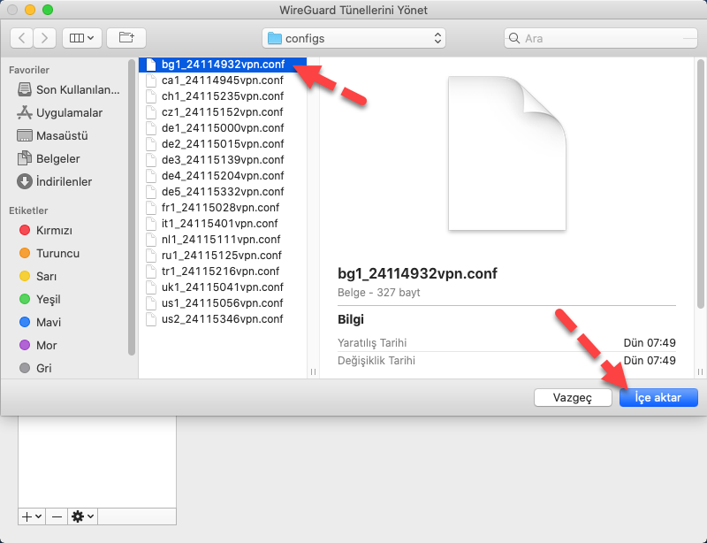Open the gear actions menu in WireGuard

(82, 516)
